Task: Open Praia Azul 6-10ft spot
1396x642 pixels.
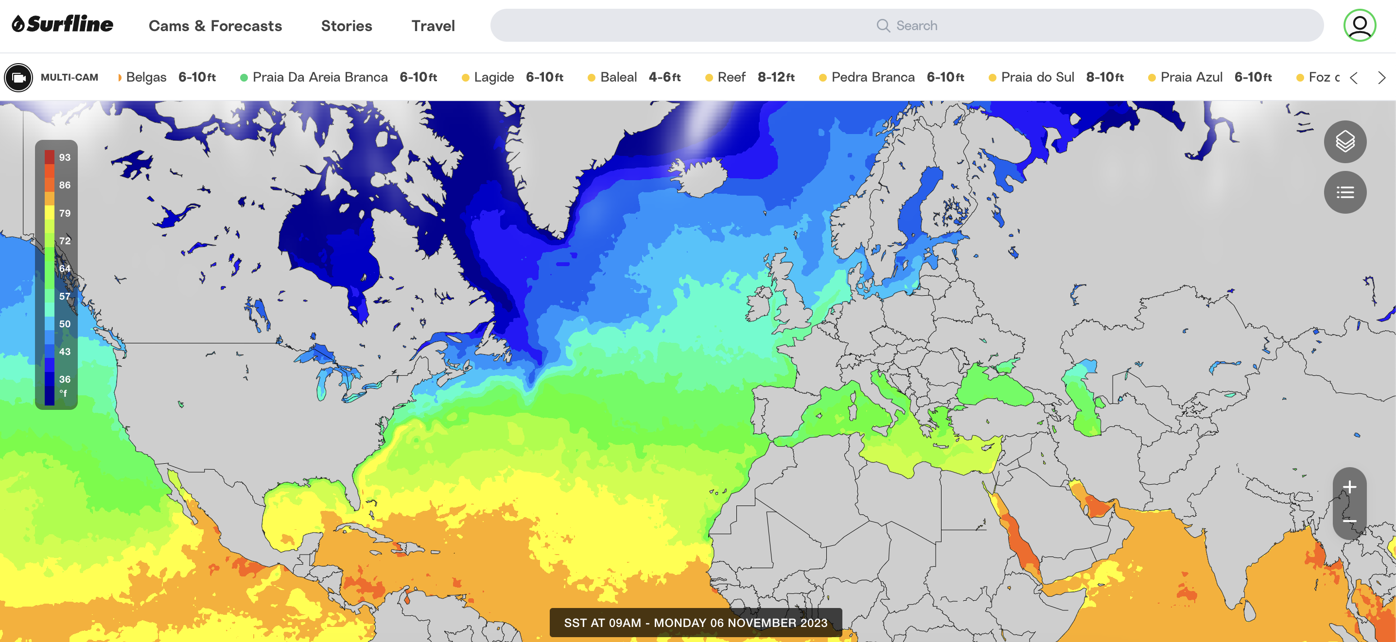Action: (x=1209, y=77)
